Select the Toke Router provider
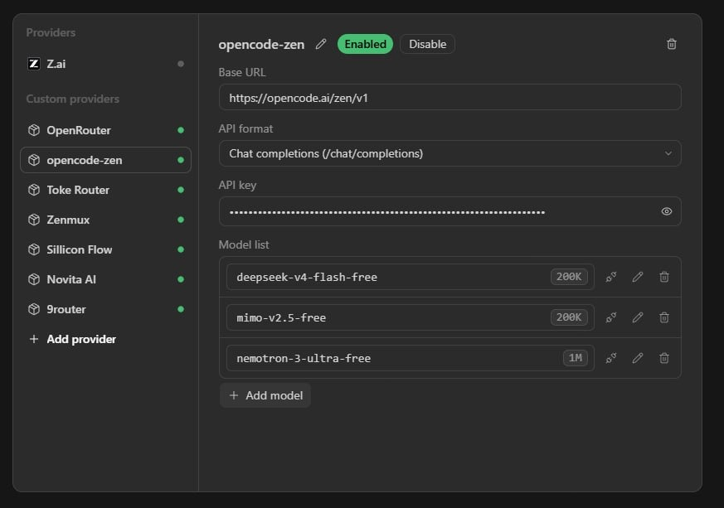The width and height of the screenshot is (724, 508). [105, 190]
